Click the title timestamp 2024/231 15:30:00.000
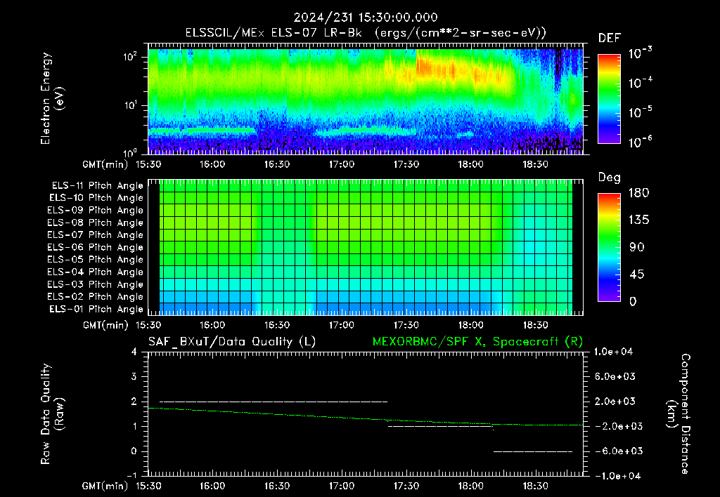Image resolution: width=720 pixels, height=497 pixels. [x=366, y=18]
